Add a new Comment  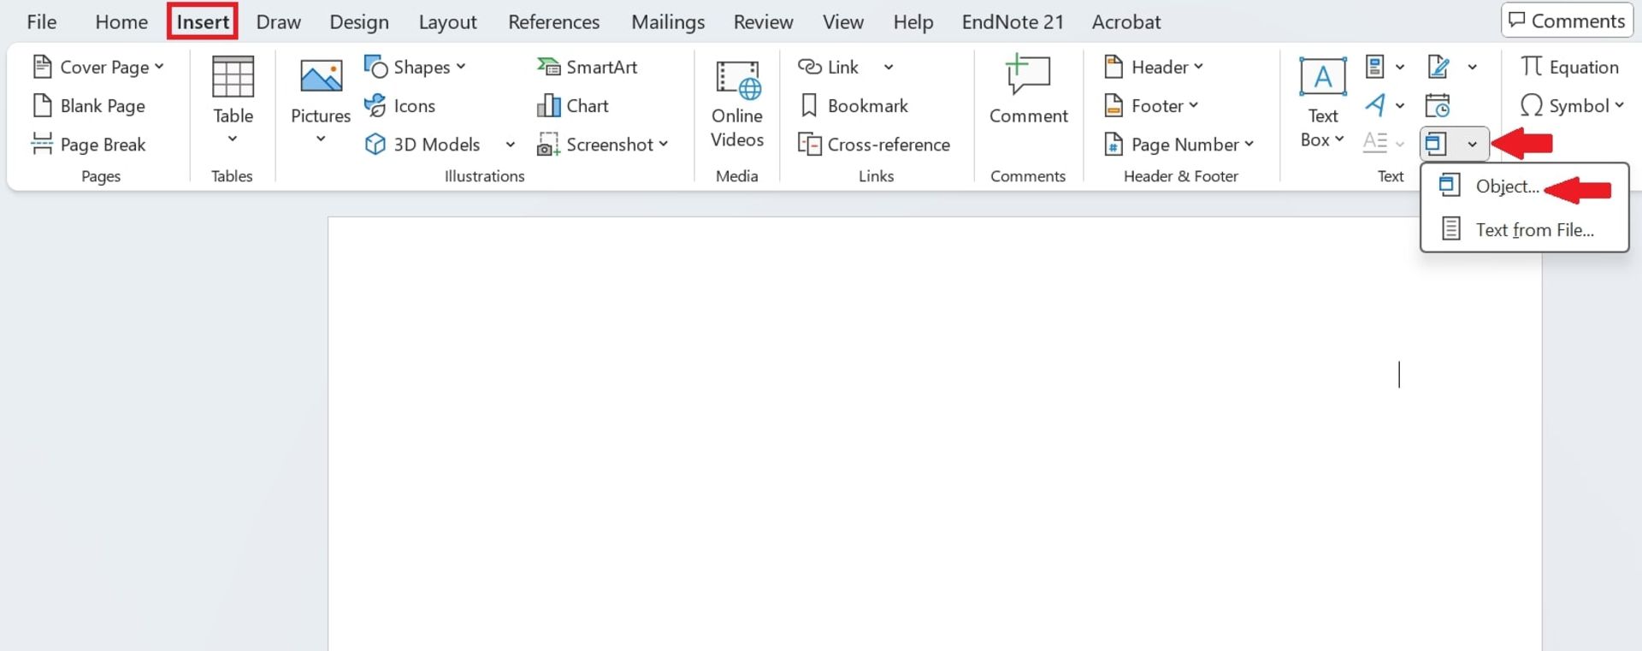click(1028, 90)
